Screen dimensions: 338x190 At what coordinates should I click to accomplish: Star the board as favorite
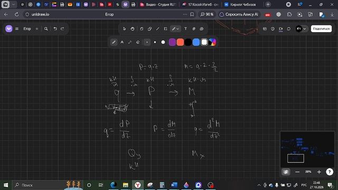pyautogui.click(x=37, y=28)
